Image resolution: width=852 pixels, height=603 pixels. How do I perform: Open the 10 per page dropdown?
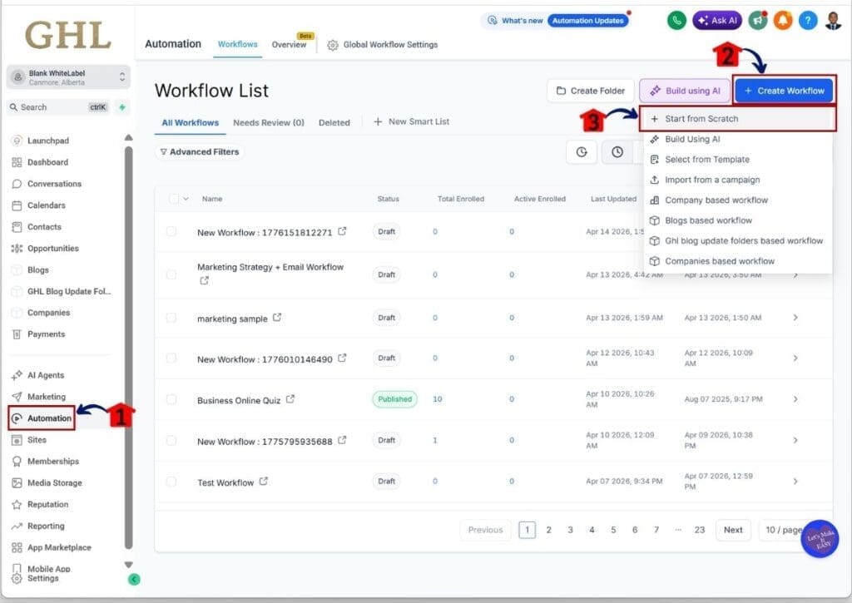pyautogui.click(x=782, y=529)
